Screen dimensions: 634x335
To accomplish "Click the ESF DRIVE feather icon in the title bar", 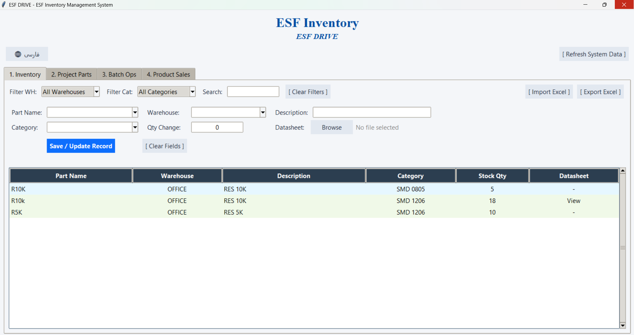I will pos(4,5).
